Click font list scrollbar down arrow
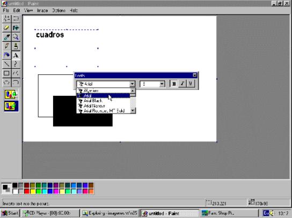292x218 pixels. click(133, 110)
